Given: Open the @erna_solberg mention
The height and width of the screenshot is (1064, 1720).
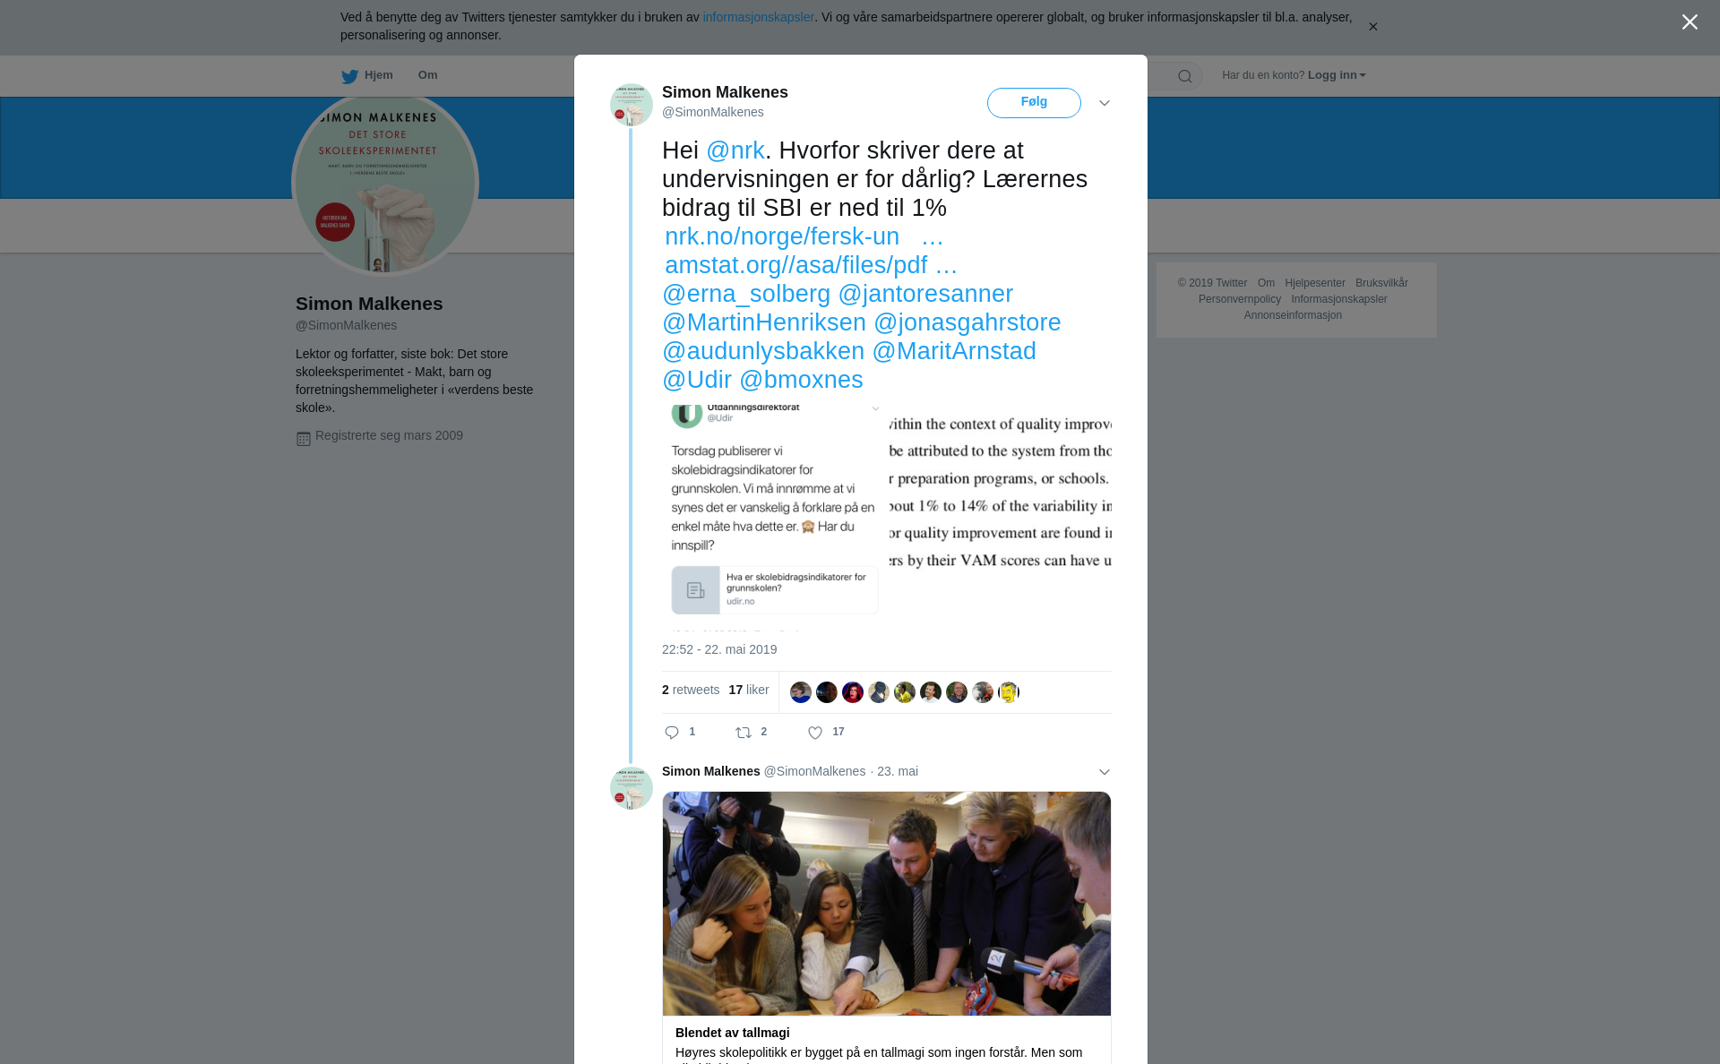Looking at the screenshot, I should pyautogui.click(x=746, y=294).
